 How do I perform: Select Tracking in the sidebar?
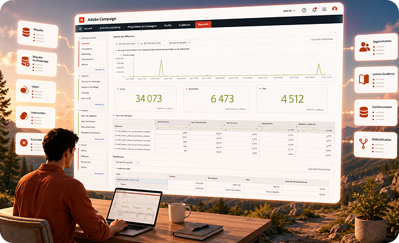tap(85, 93)
